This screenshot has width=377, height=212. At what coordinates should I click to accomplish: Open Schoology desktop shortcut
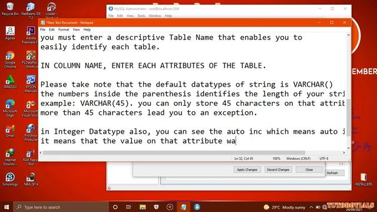click(10, 179)
